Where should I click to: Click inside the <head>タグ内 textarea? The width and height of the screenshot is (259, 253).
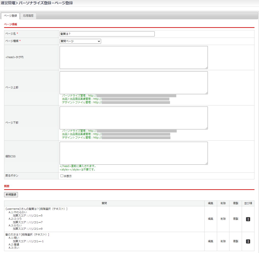[x=134, y=57]
